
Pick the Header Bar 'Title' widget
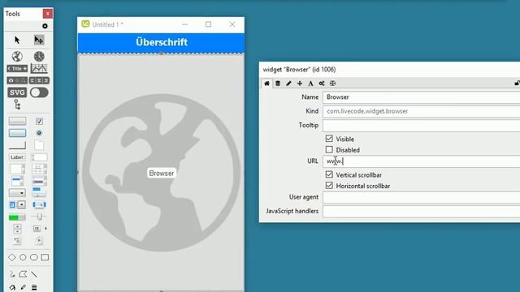(17, 68)
